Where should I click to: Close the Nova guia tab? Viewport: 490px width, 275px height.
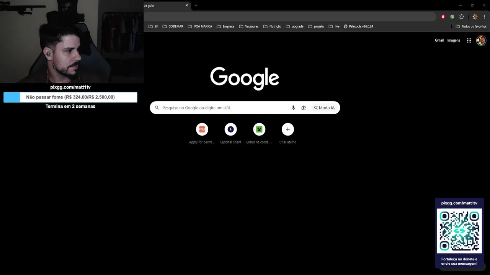187,5
